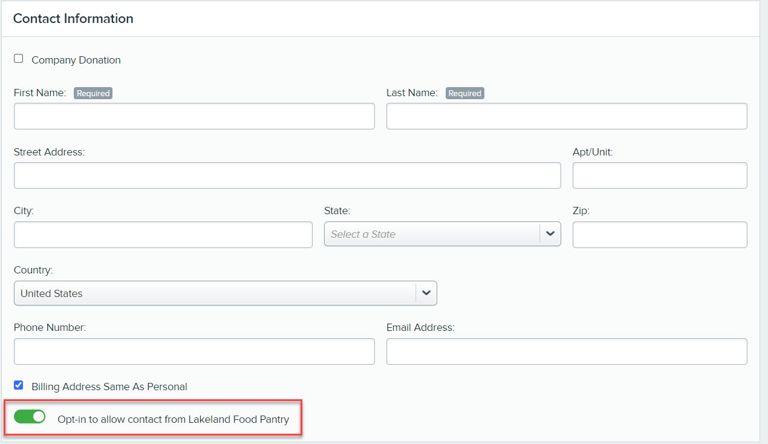Click the Email Address input
This screenshot has height=444, width=768.
pos(567,351)
